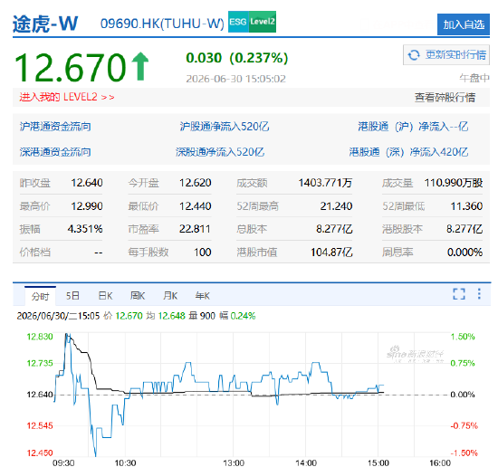Click stock code 09690.HK(TUHU-W)
The image size is (498, 467).
[162, 24]
